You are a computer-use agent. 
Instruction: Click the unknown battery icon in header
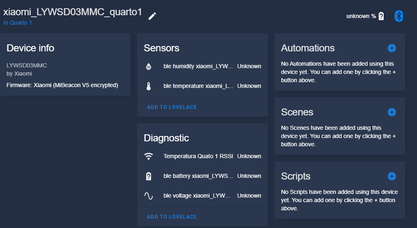click(x=381, y=16)
